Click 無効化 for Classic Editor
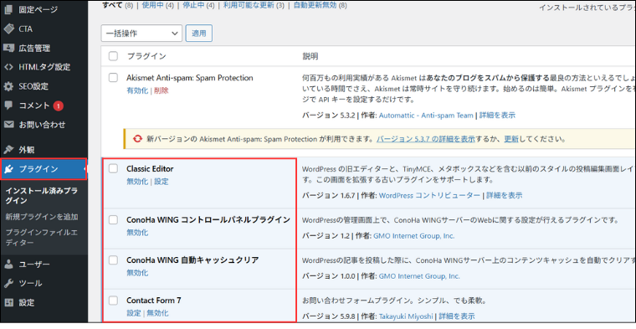 click(x=137, y=182)
